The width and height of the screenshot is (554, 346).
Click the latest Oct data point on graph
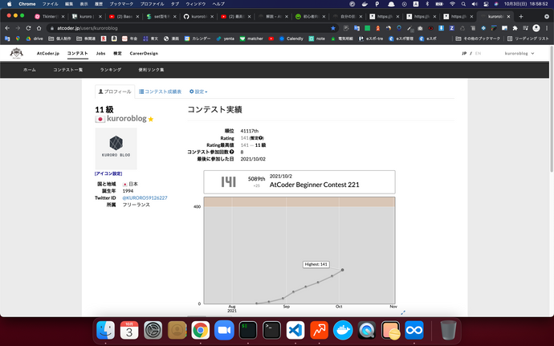click(x=342, y=270)
